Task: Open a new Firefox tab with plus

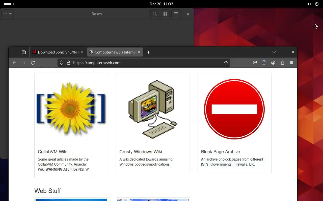Action: 149,52
